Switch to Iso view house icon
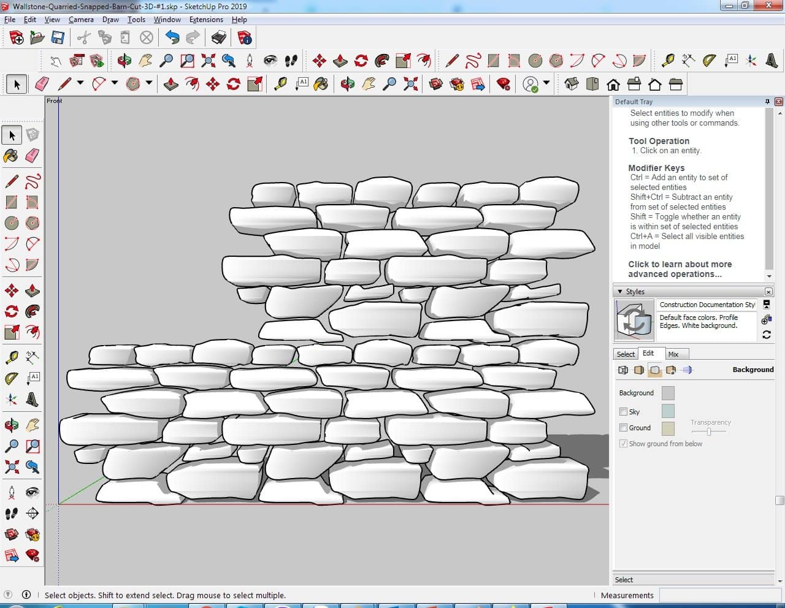 coord(571,84)
